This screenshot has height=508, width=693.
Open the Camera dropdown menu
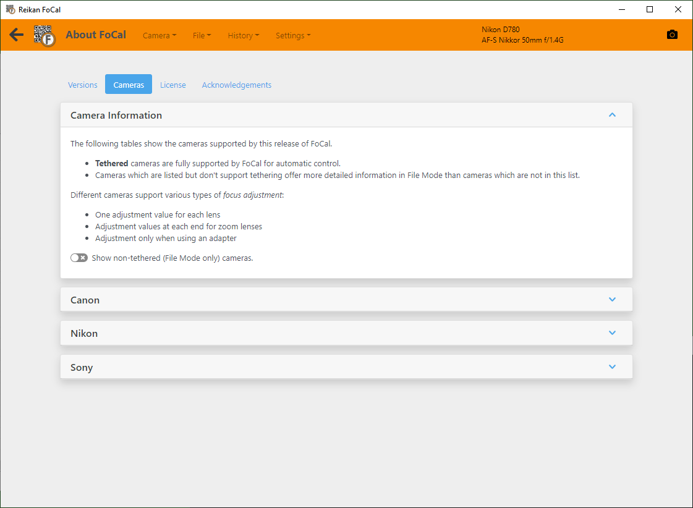point(159,35)
